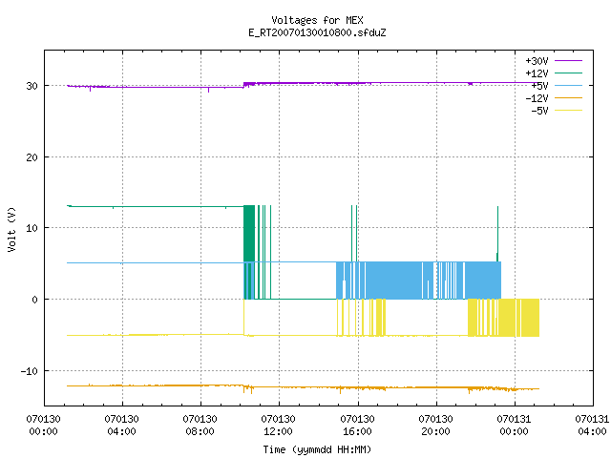Click x-axis tick '070130 20:00'
The width and height of the screenshot is (611, 458).
[435, 426]
